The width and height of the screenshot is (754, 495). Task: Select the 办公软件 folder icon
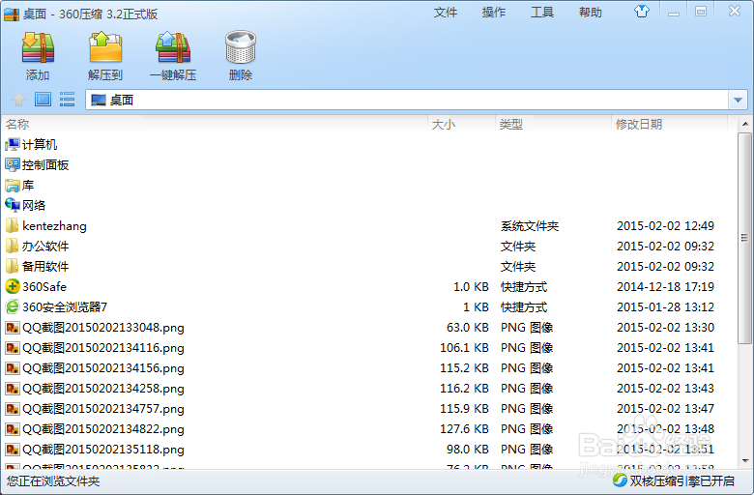(x=13, y=247)
